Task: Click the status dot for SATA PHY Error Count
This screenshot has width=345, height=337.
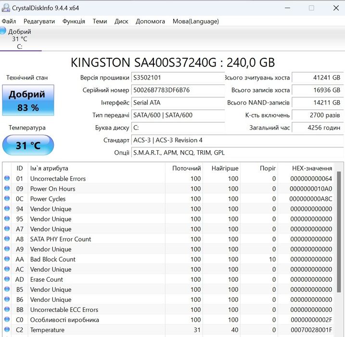Action: pos(7,239)
